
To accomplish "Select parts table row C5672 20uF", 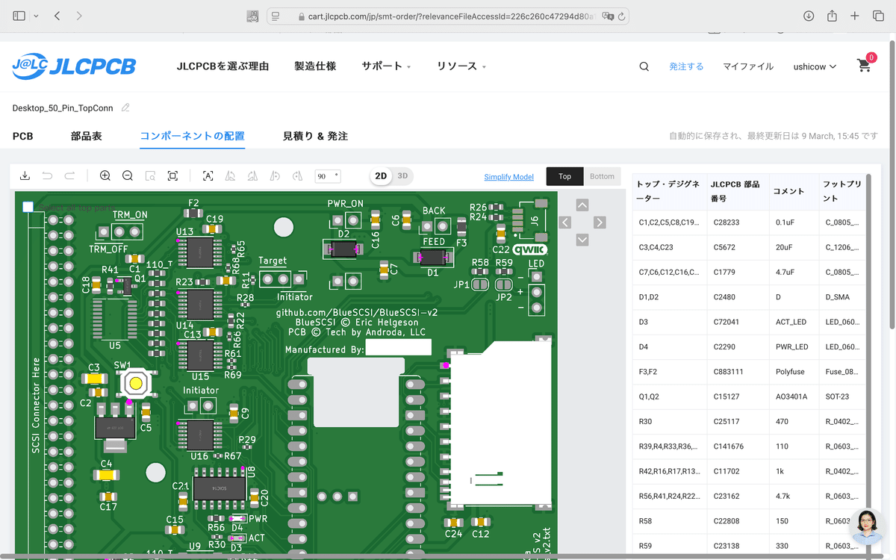I will 749,247.
